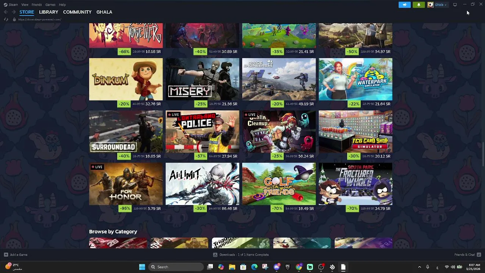
Task: Click the Windows taskbar Search box
Action: click(x=176, y=267)
